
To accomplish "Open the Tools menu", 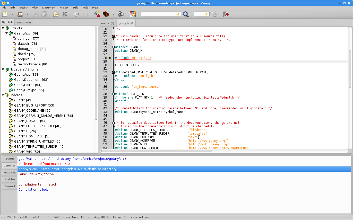I will pos(85,7).
